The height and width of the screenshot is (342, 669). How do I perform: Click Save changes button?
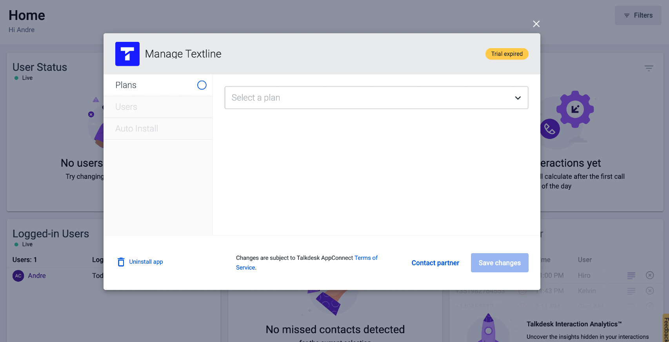click(500, 263)
